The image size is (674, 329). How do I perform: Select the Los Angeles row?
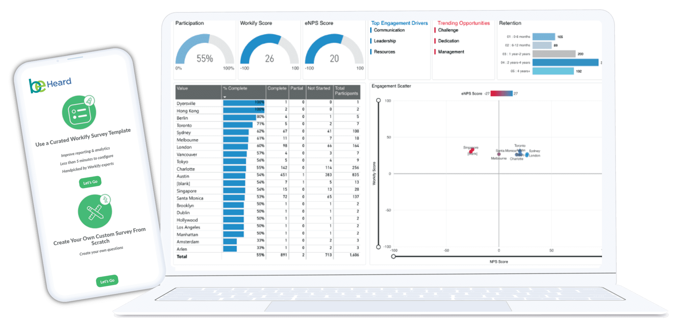point(268,227)
